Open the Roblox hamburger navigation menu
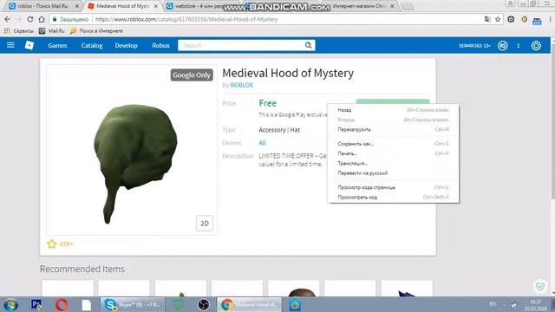Image resolution: width=555 pixels, height=312 pixels. tap(10, 45)
